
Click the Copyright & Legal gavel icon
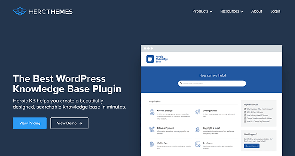(x=198, y=129)
